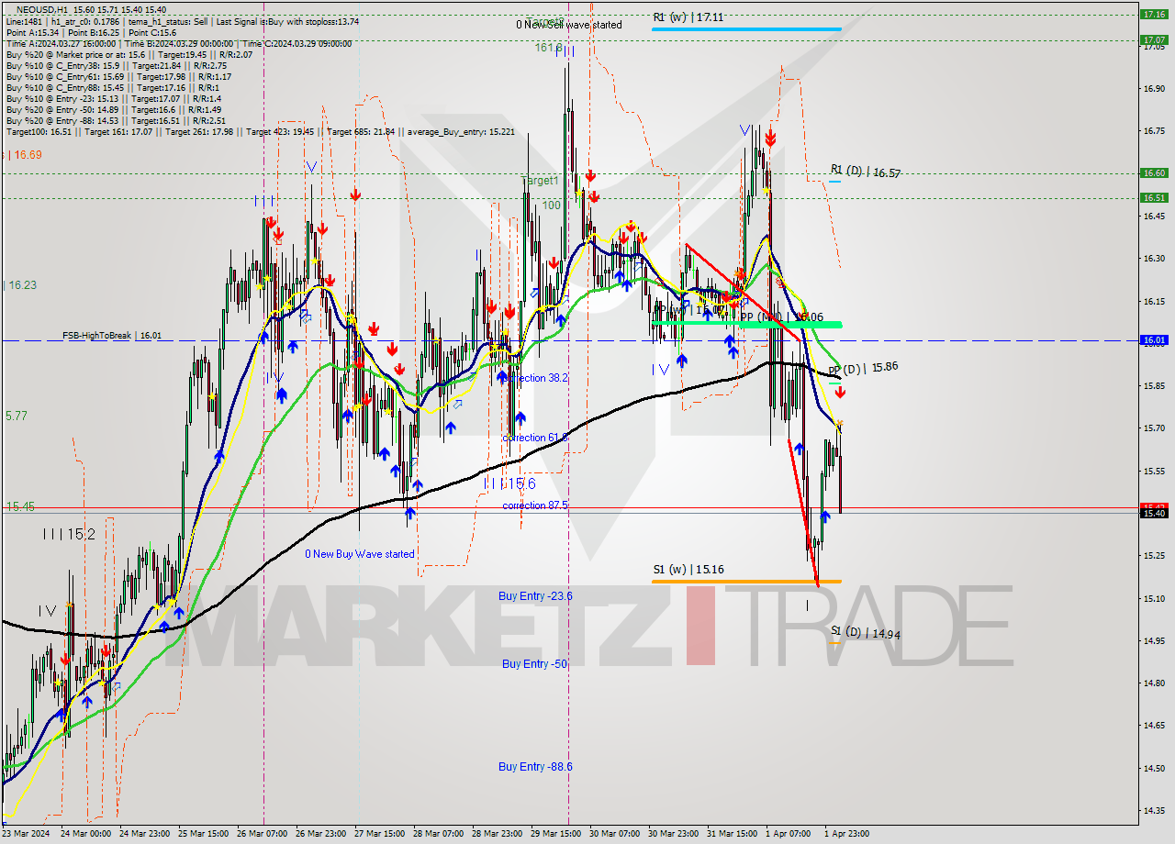This screenshot has width=1175, height=844.
Task: Select the green 16.51 price tag on axis
Action: 1153,197
